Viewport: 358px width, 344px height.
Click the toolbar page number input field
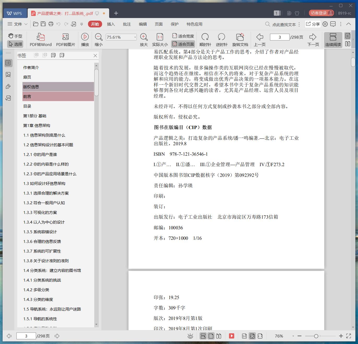[x=280, y=37]
